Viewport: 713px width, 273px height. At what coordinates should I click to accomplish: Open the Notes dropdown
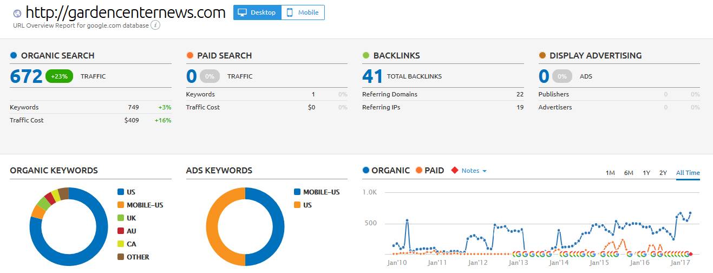tap(474, 171)
